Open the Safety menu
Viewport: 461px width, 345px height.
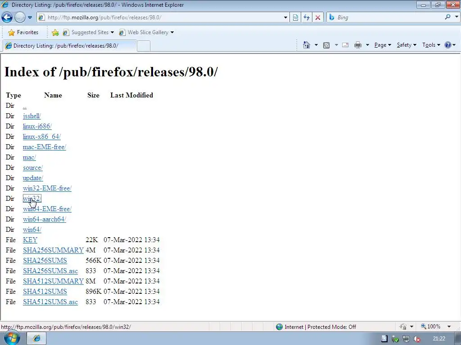(407, 45)
